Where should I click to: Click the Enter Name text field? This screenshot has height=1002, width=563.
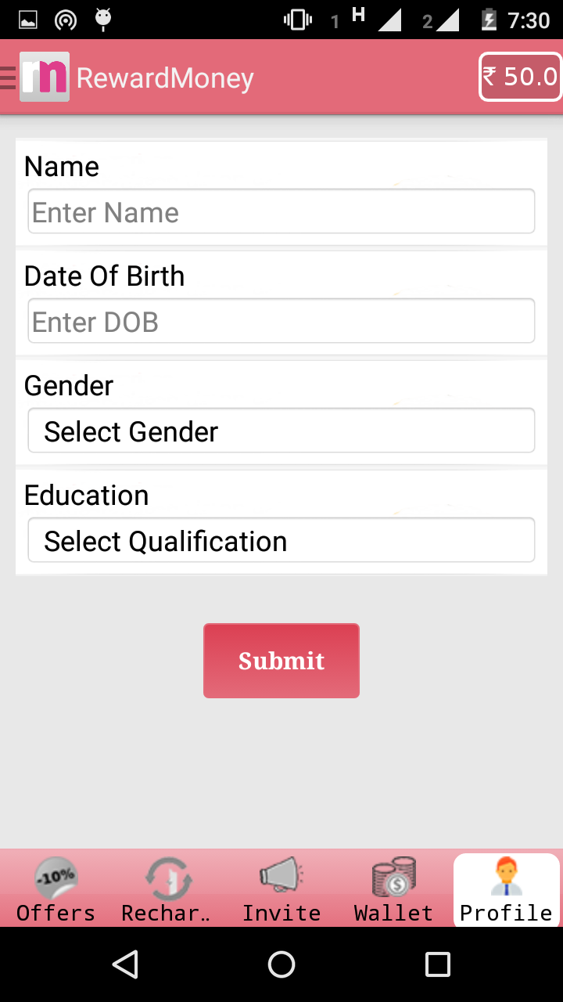point(281,211)
